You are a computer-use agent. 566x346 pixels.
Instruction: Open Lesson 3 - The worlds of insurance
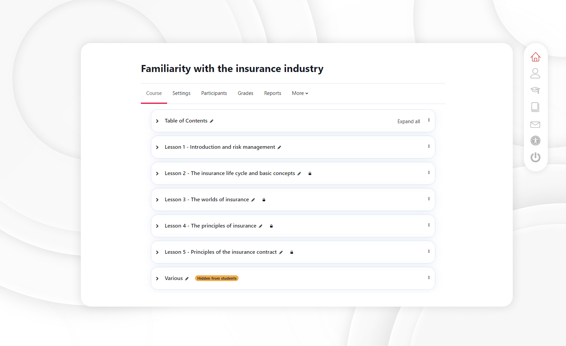[207, 200]
